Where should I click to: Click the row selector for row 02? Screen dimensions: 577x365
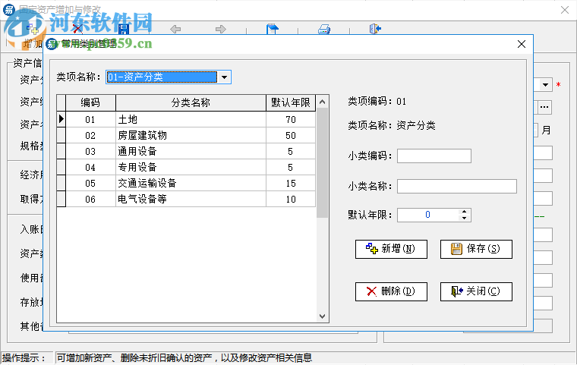point(61,135)
